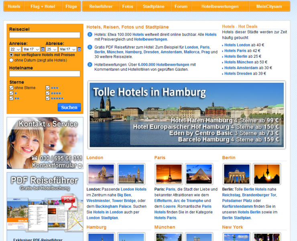
Task: Click the arrow bullet beside Hotelbewertungen paragraph
Action: point(90,65)
